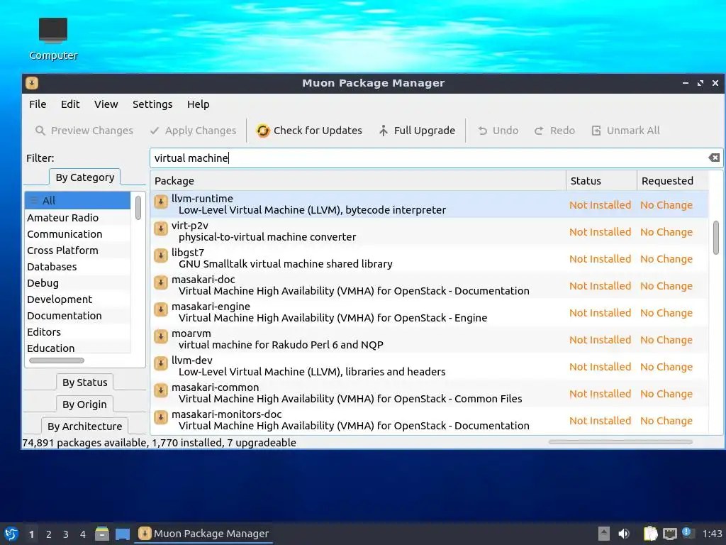Image resolution: width=726 pixels, height=545 pixels.
Task: Select the Development category
Action: [x=78, y=299]
